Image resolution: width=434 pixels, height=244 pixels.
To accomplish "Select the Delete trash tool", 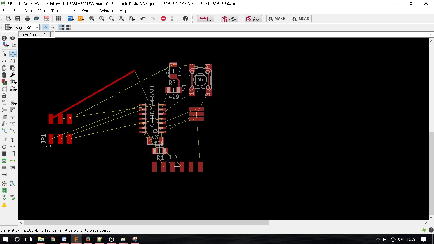I will pyautogui.click(x=4, y=75).
